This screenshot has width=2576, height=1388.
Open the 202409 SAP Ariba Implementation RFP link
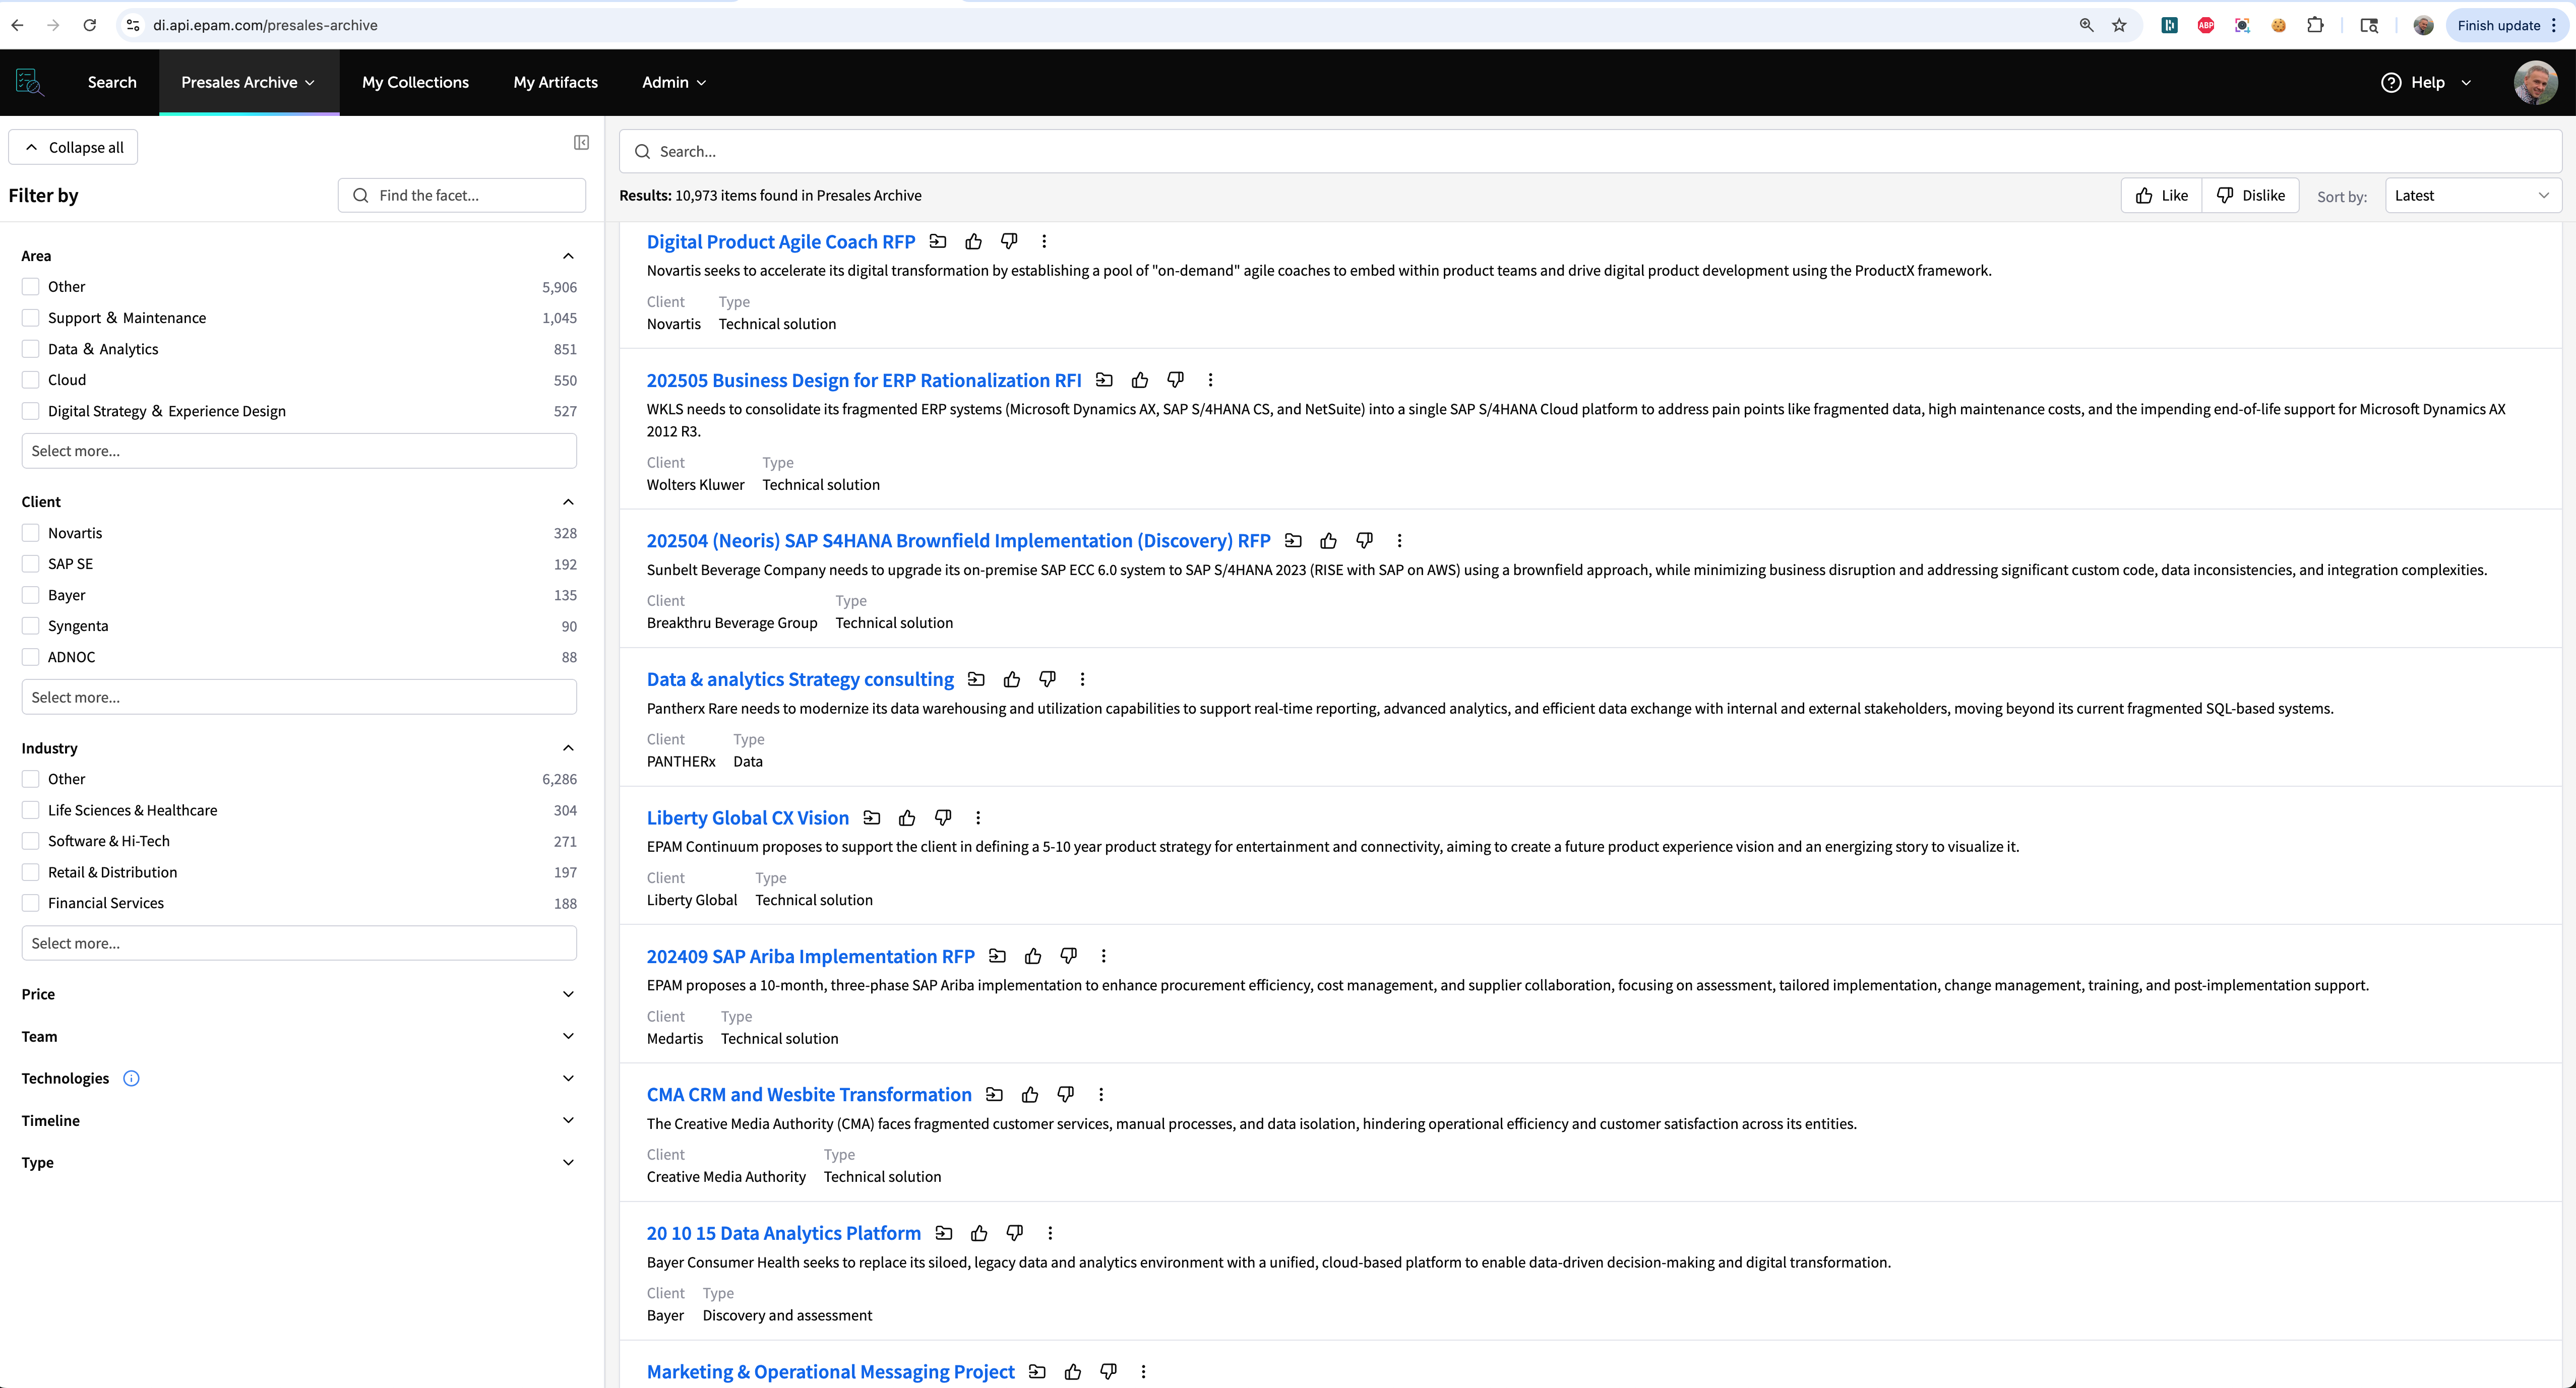(810, 956)
